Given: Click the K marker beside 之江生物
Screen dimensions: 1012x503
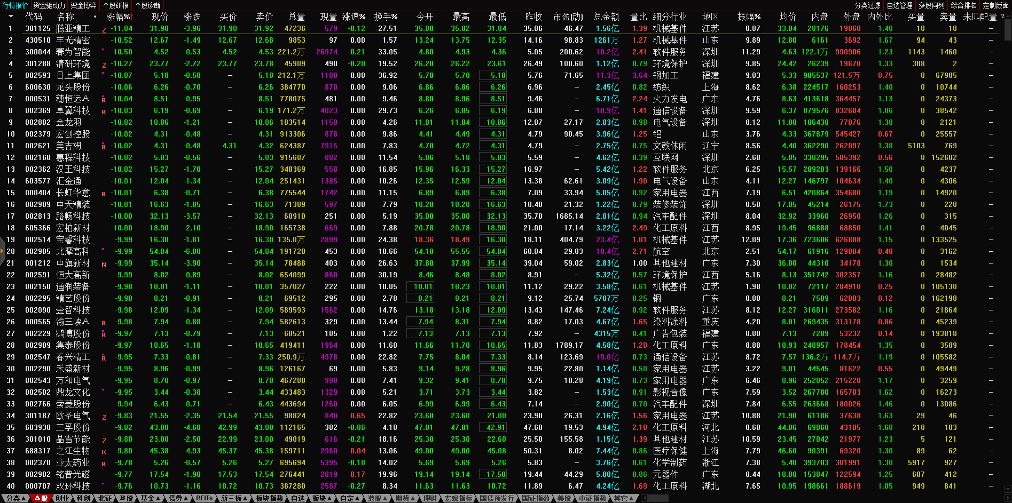Looking at the screenshot, I should 104,452.
